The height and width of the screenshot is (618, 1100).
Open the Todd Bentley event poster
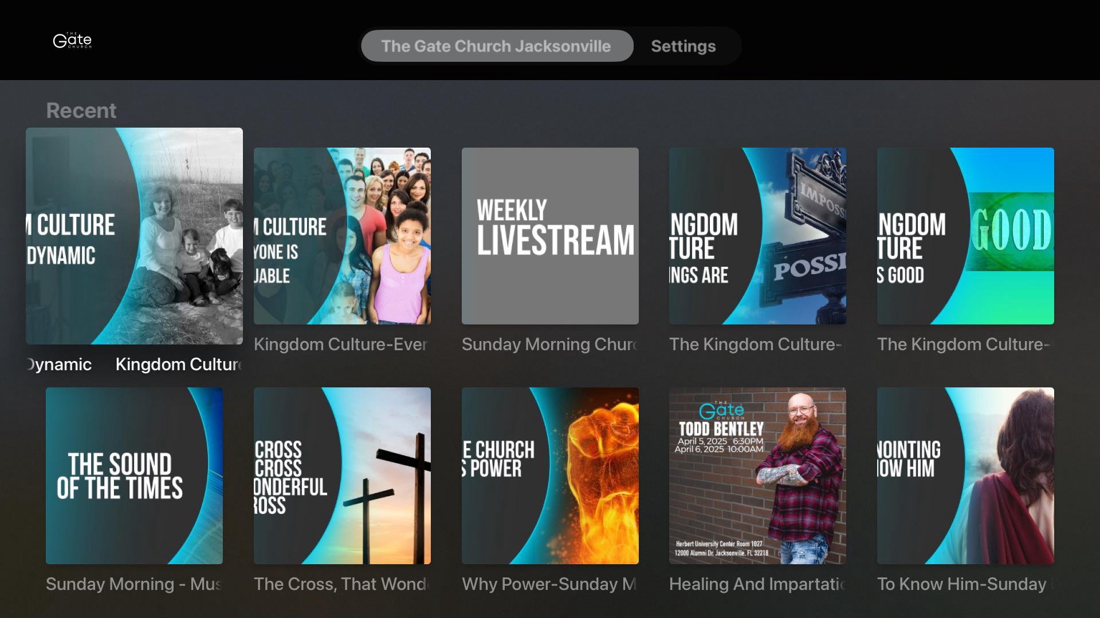pos(757,476)
